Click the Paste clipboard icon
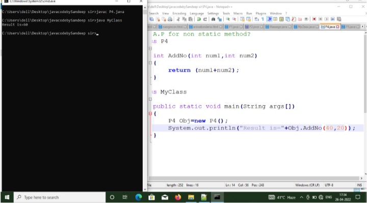 191,19
